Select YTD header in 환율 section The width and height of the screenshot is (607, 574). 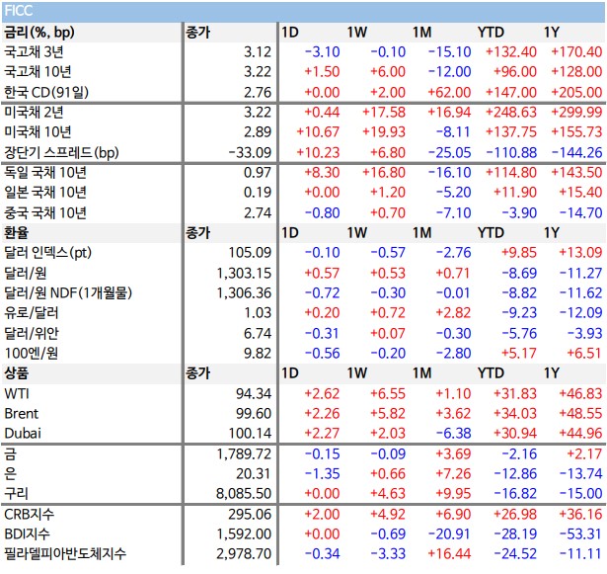(491, 233)
